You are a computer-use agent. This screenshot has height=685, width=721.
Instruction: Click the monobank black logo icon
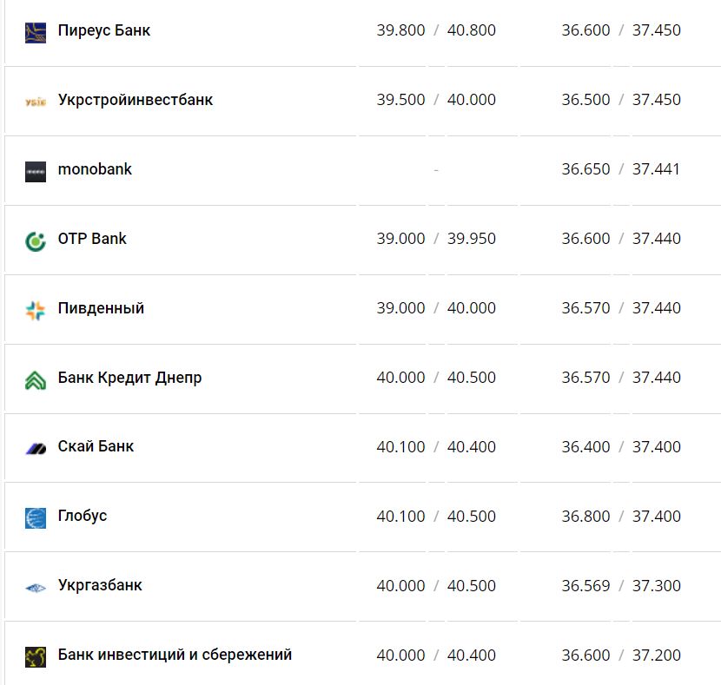point(36,171)
